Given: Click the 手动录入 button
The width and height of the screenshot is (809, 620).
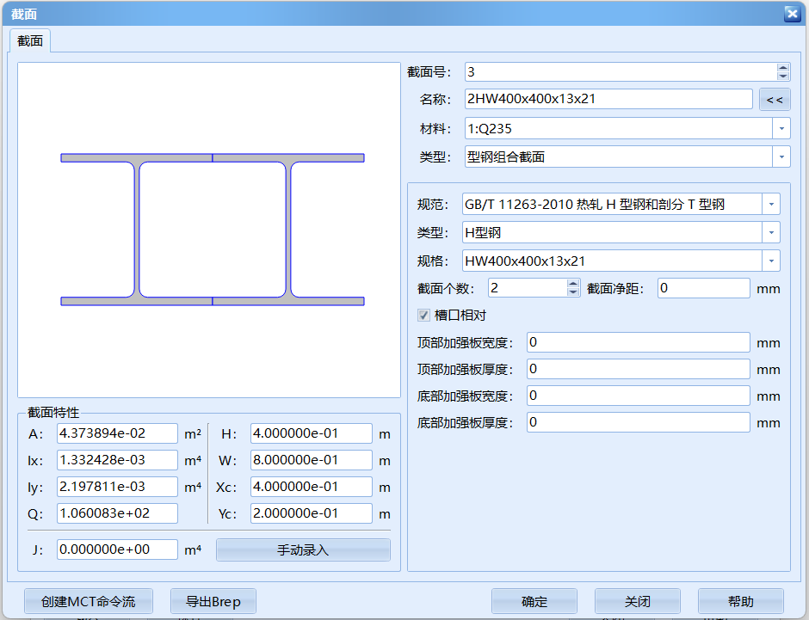Looking at the screenshot, I should coord(302,549).
